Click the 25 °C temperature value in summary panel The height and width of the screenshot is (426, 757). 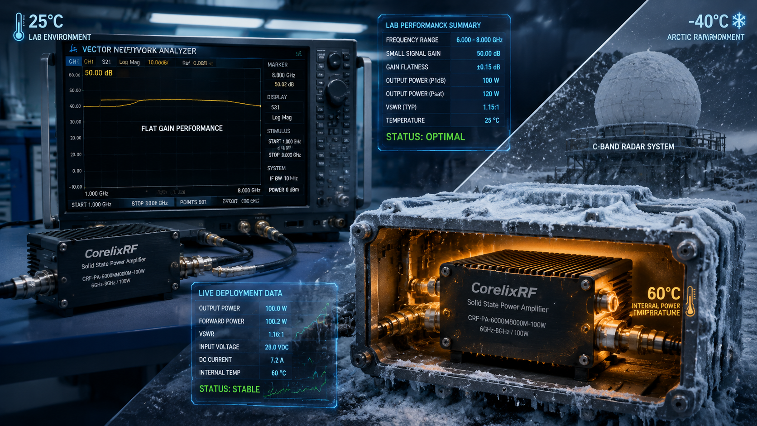pos(492,120)
